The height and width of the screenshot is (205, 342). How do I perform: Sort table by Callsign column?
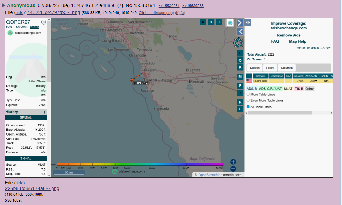tap(260, 76)
